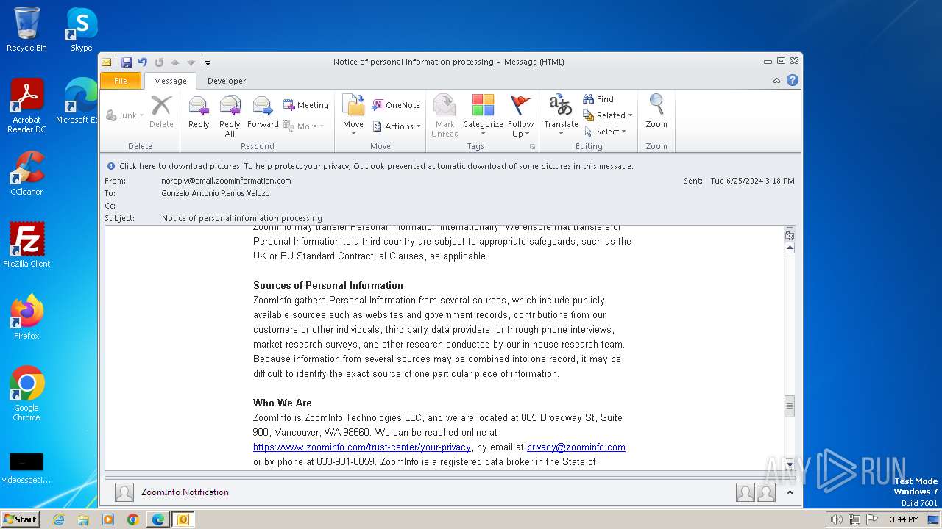This screenshot has height=529, width=942.
Task: Open the Translate menu
Action: coord(561,116)
